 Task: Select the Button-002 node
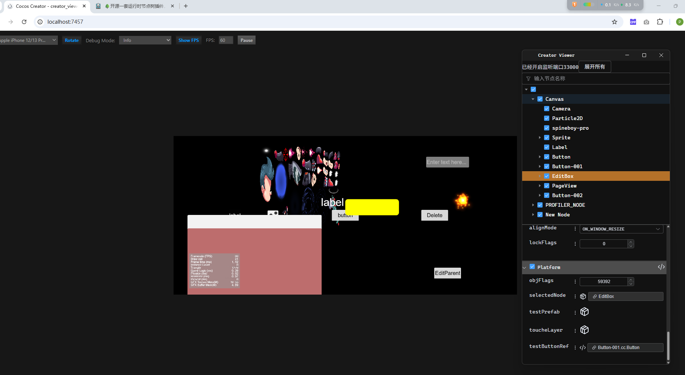tap(567, 195)
